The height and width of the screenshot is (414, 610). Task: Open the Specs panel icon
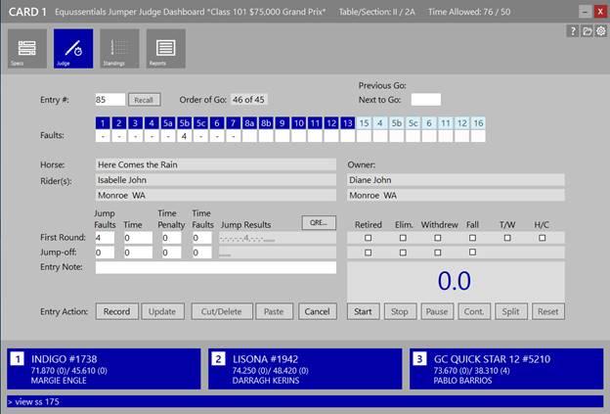[x=26, y=49]
